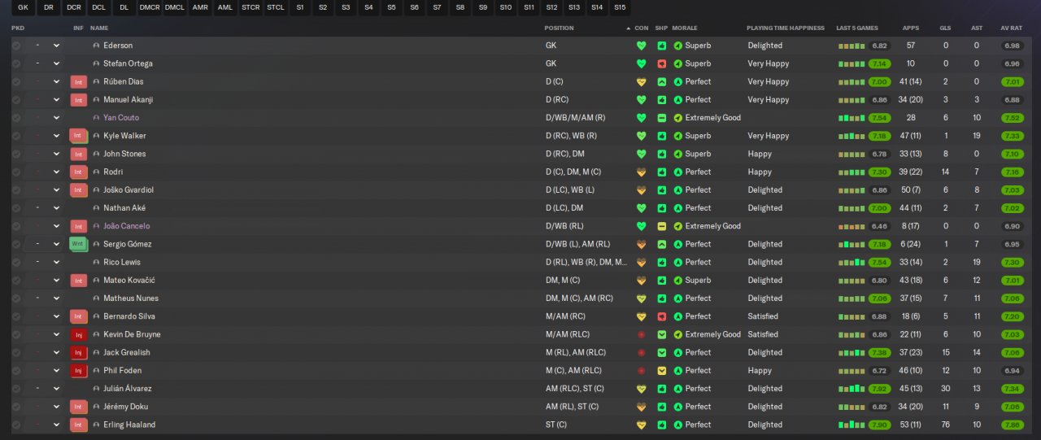Click the morale icon for Yan Couto
The image size is (1041, 440).
[x=678, y=118]
